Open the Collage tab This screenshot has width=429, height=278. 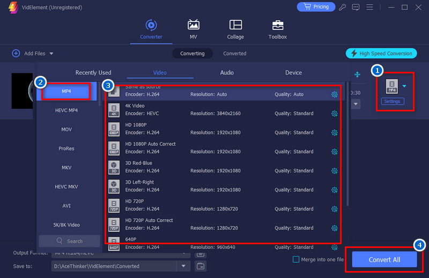click(x=235, y=29)
